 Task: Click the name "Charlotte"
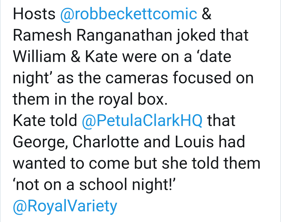(106, 142)
